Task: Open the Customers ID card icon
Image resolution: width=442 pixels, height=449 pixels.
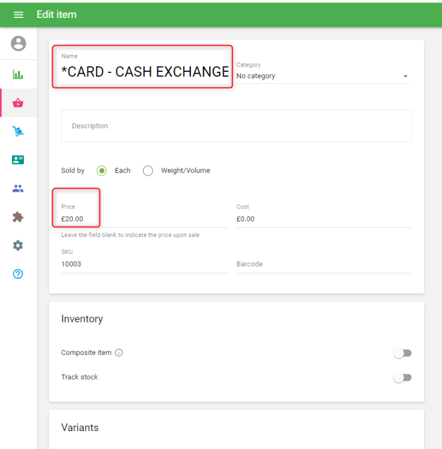Action: (x=18, y=160)
